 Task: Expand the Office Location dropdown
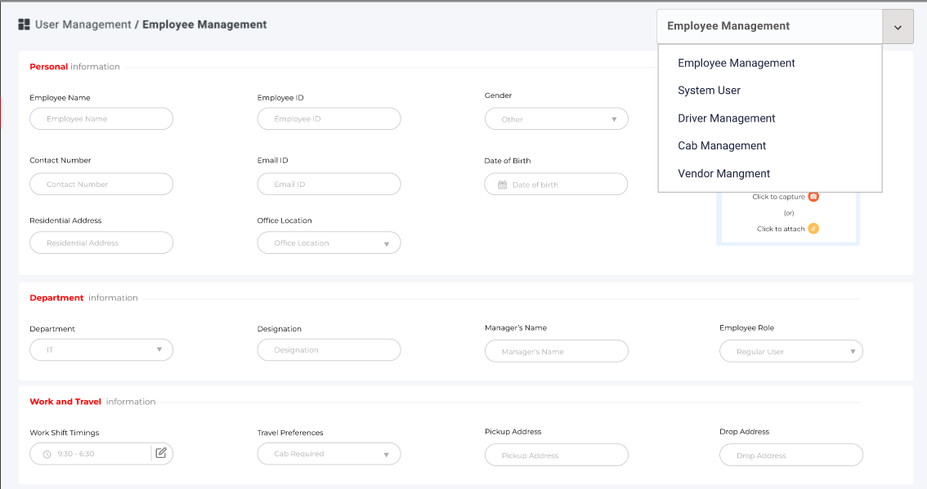(329, 243)
